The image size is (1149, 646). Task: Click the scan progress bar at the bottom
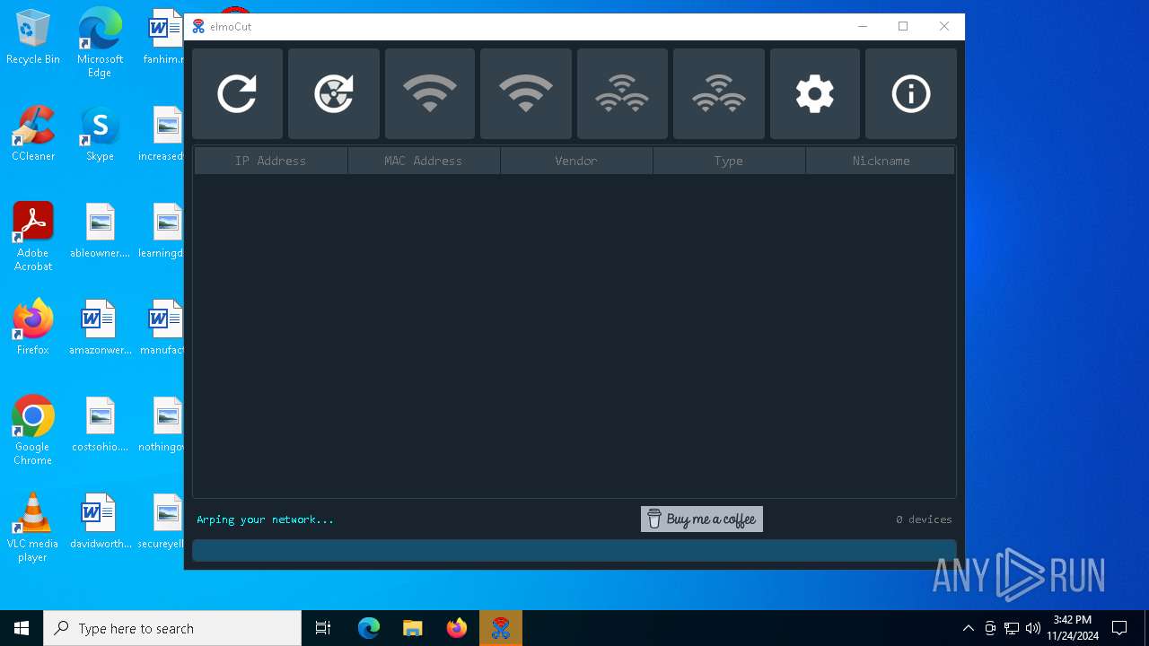tap(574, 550)
